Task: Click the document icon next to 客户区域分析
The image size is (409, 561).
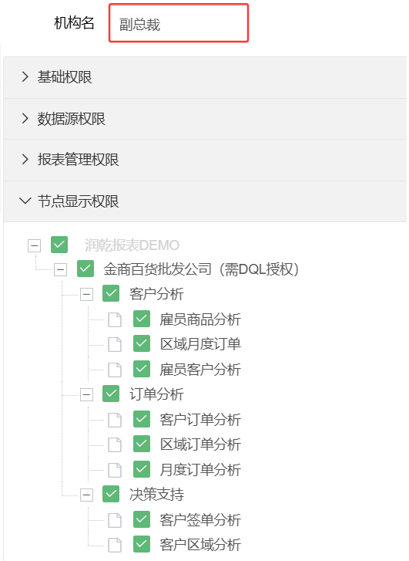Action: click(x=115, y=545)
